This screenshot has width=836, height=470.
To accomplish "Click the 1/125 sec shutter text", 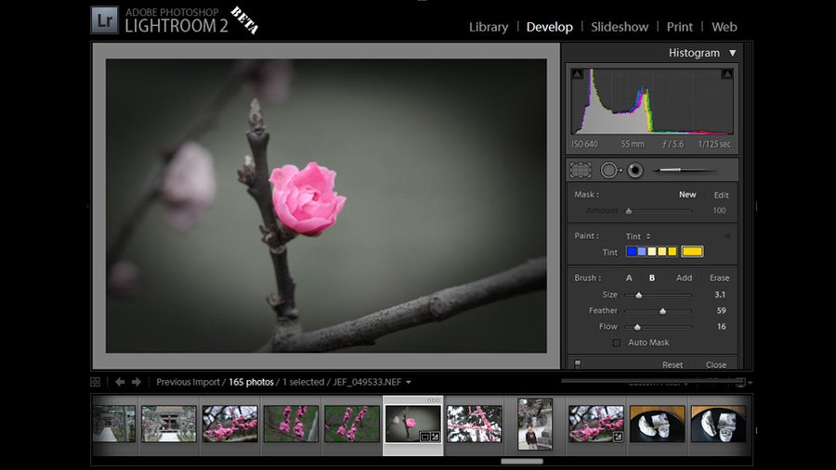I will pos(714,145).
